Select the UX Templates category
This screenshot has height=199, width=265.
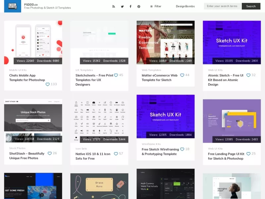pyautogui.click(x=84, y=70)
